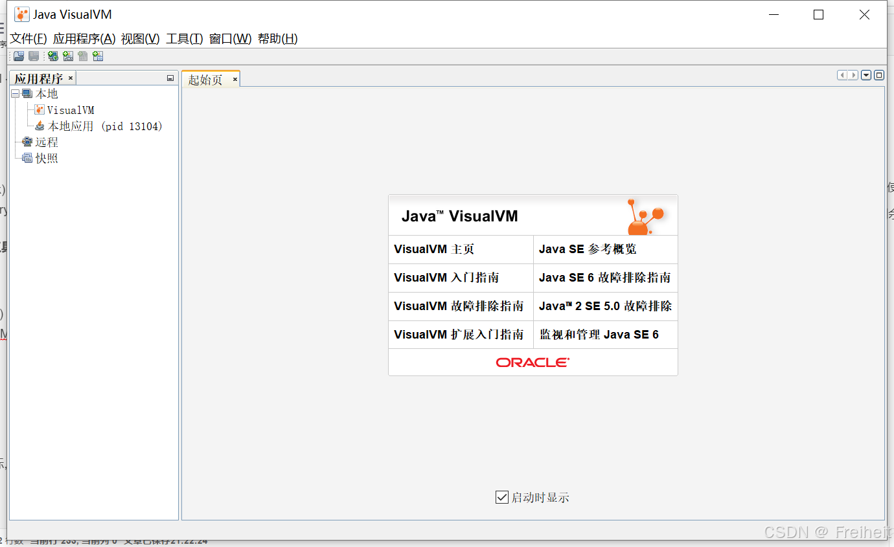Open the 文件(F) menu

click(x=29, y=39)
